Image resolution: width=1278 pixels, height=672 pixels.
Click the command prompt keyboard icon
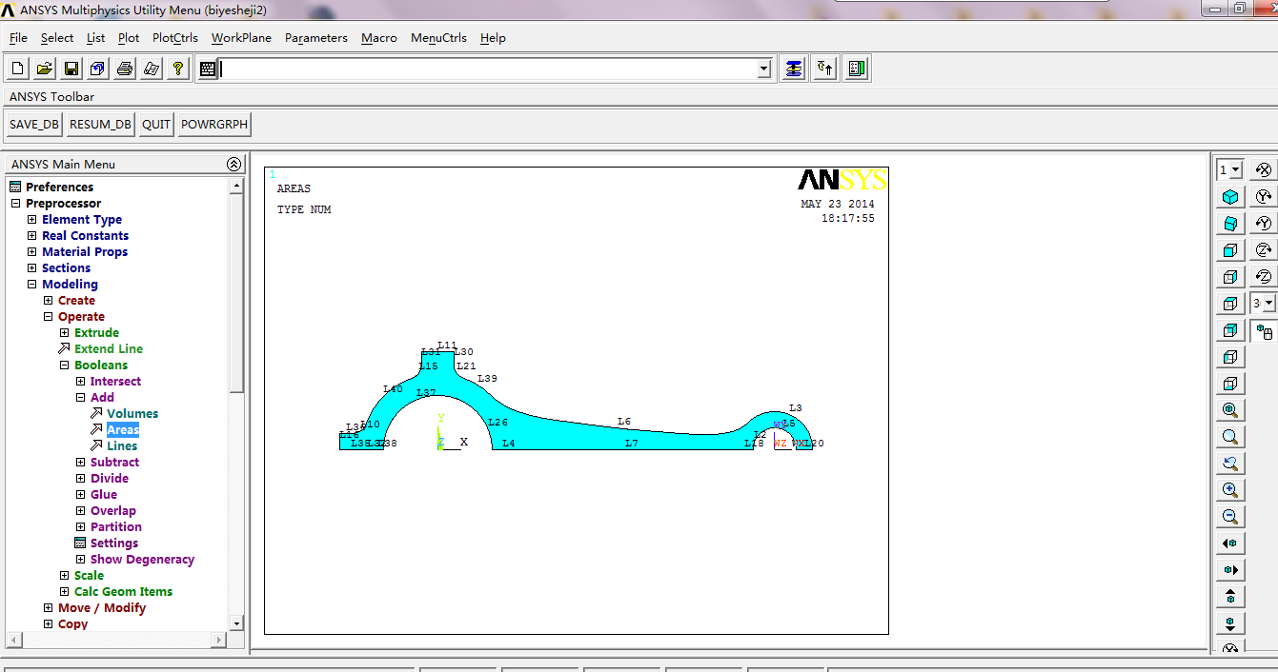[208, 69]
